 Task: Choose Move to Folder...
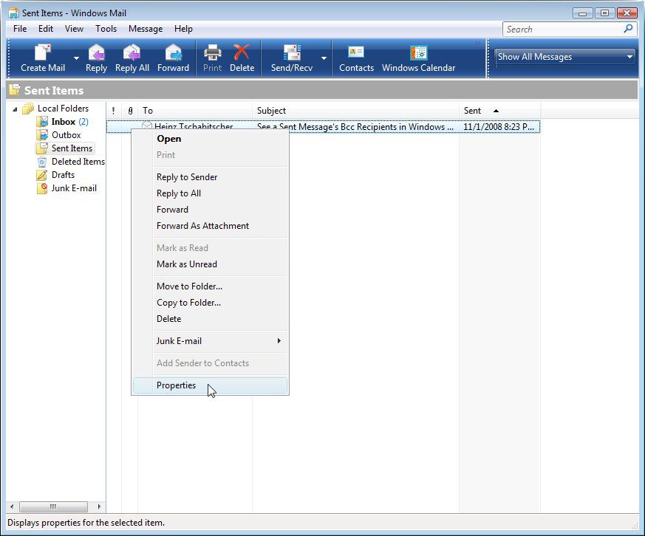point(211,286)
